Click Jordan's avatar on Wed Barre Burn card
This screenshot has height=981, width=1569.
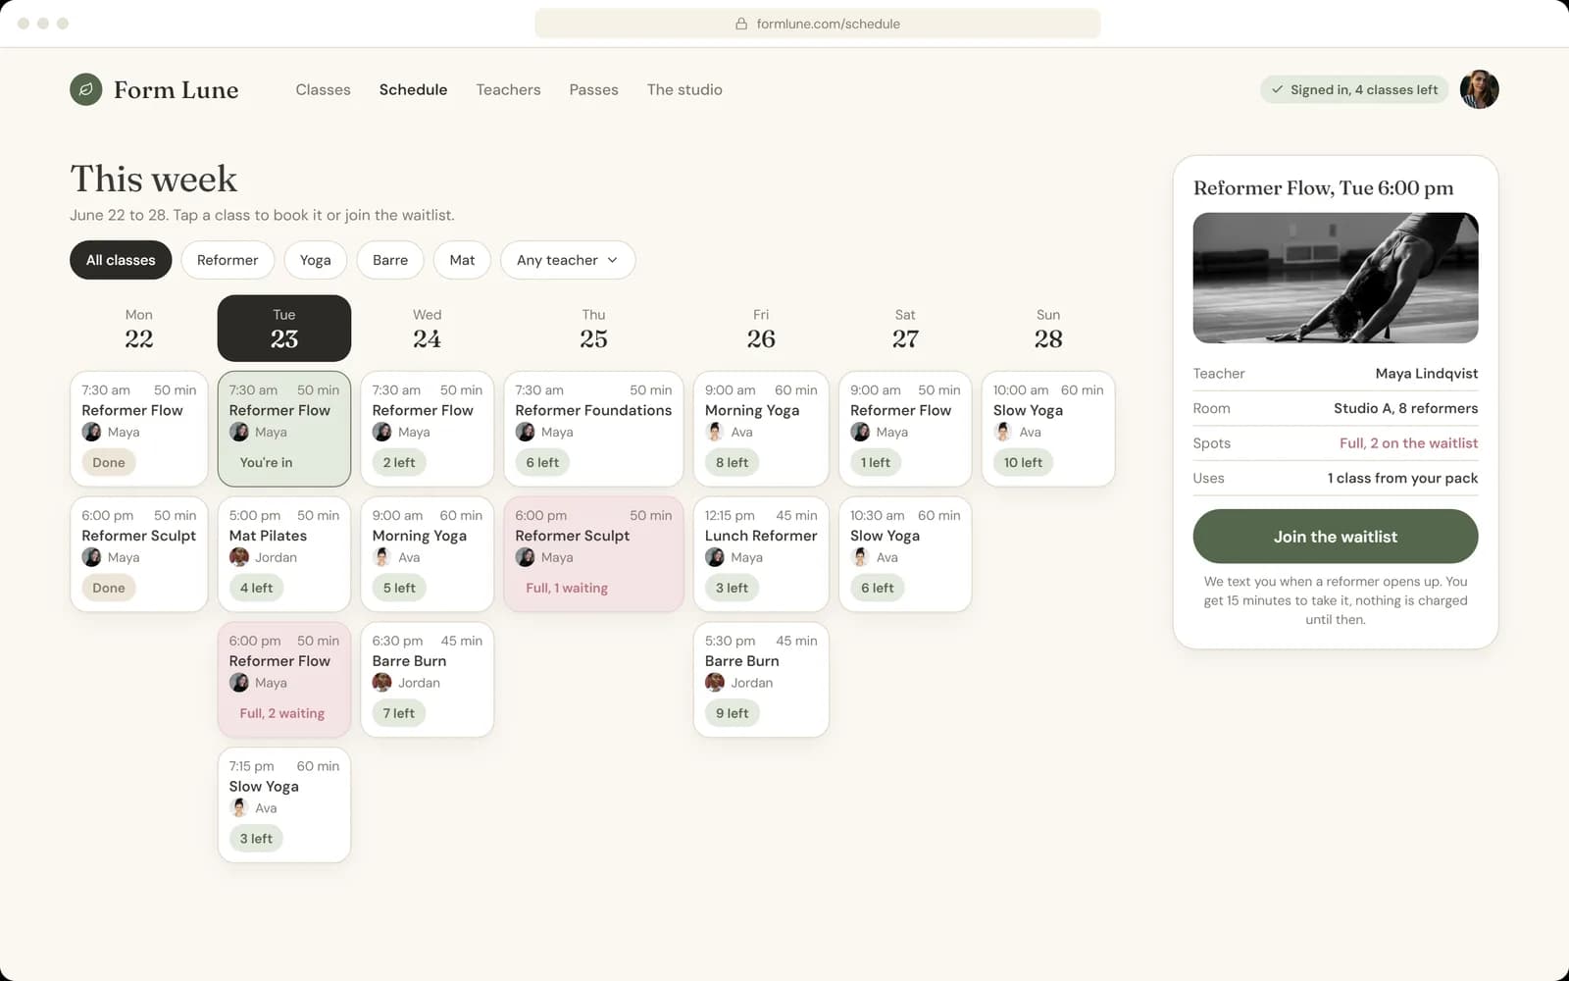pos(381,683)
